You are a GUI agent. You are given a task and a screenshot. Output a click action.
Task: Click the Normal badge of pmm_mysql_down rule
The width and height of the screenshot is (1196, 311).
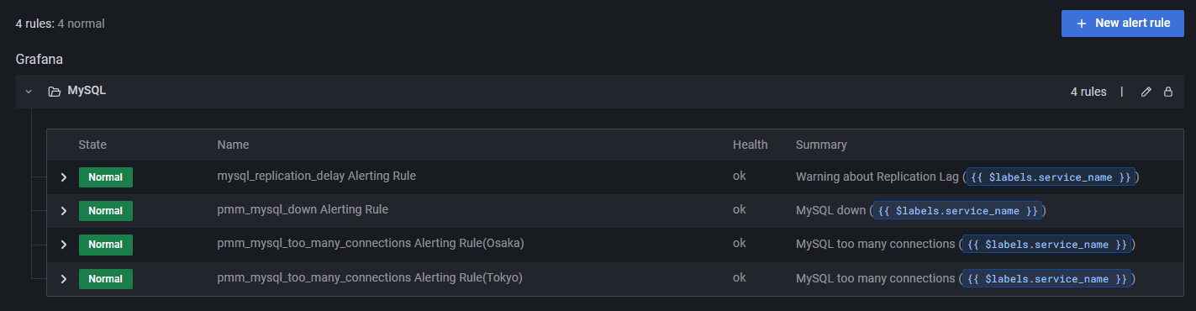106,211
